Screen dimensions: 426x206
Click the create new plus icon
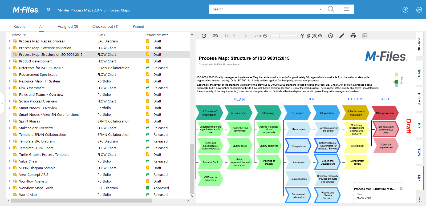point(405,10)
